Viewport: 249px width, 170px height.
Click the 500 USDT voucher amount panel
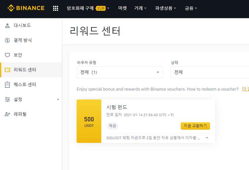89,121
